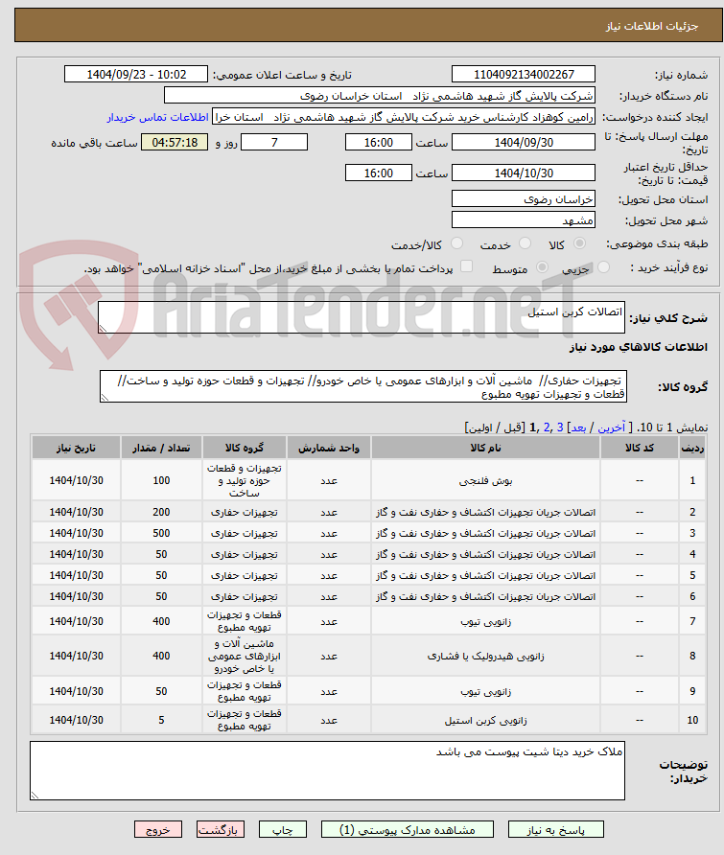Click the کد کالا column header
Viewport: 724px width, 855px height.
coord(640,448)
